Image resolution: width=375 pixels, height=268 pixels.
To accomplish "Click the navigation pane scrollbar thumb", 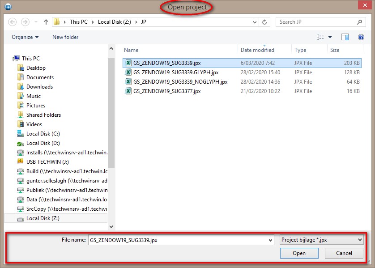I will (x=111, y=113).
